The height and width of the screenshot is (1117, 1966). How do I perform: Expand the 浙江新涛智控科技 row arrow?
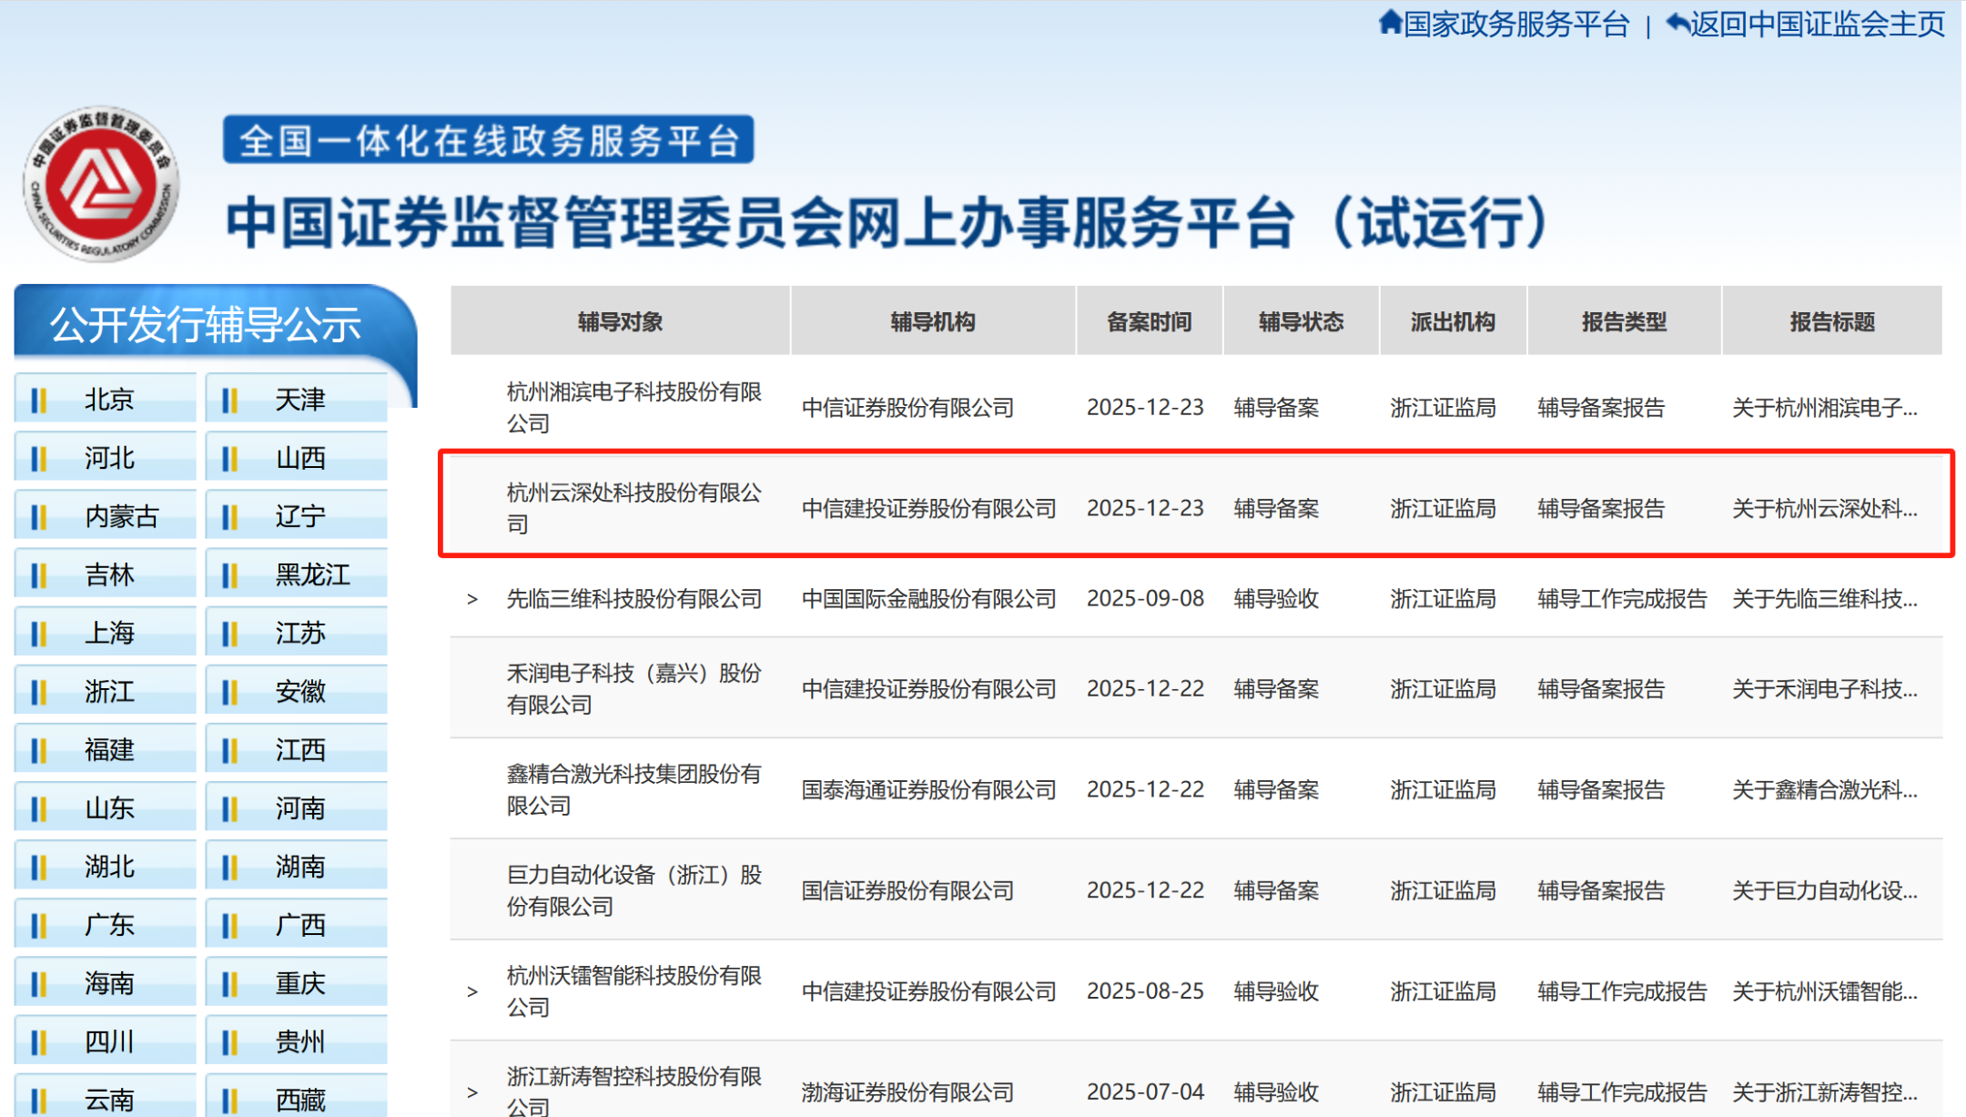[471, 1092]
